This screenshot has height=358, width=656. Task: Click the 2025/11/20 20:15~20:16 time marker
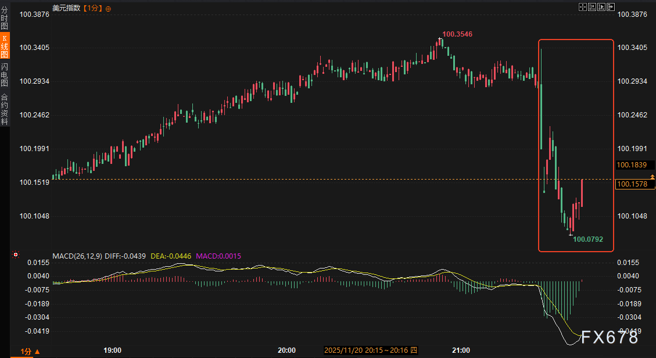click(x=371, y=350)
